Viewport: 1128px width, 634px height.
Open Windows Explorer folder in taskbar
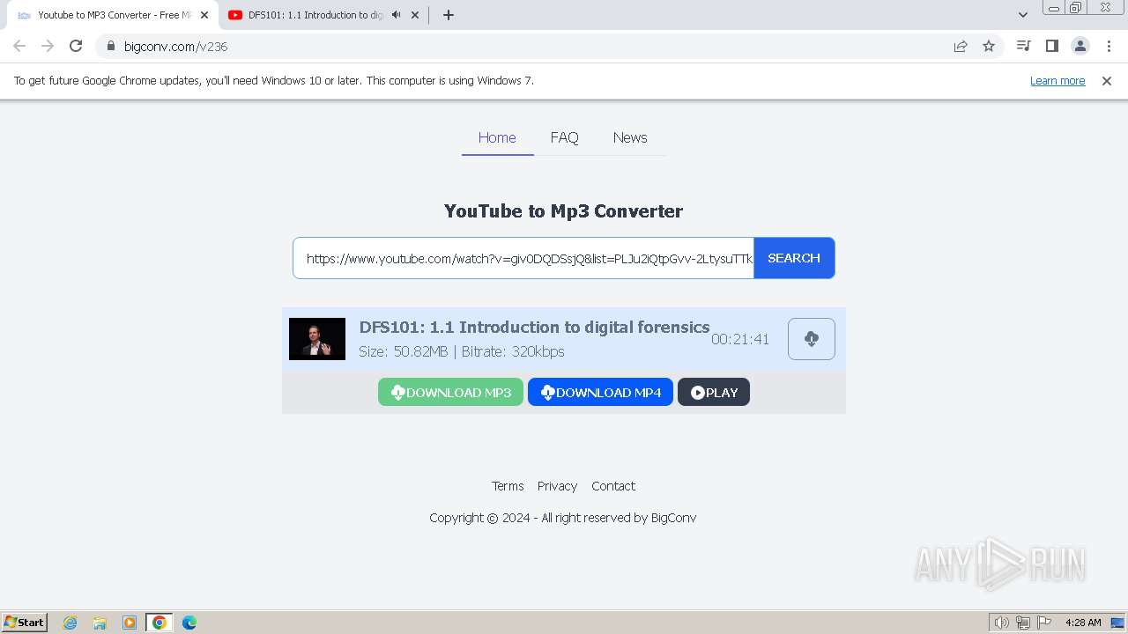click(x=100, y=623)
